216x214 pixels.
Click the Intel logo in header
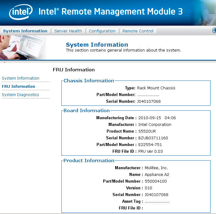pos(21,12)
